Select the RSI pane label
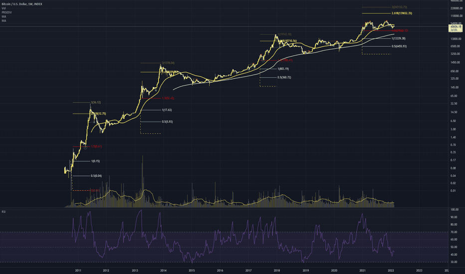 (3, 212)
